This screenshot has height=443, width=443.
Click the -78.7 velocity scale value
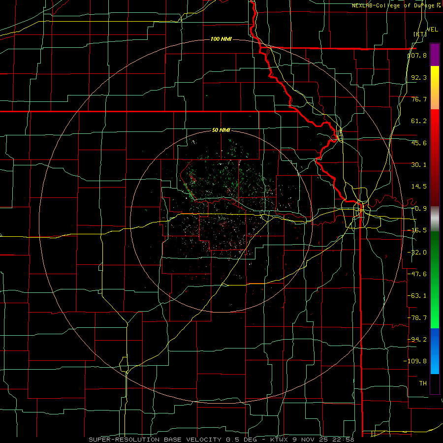tap(417, 318)
